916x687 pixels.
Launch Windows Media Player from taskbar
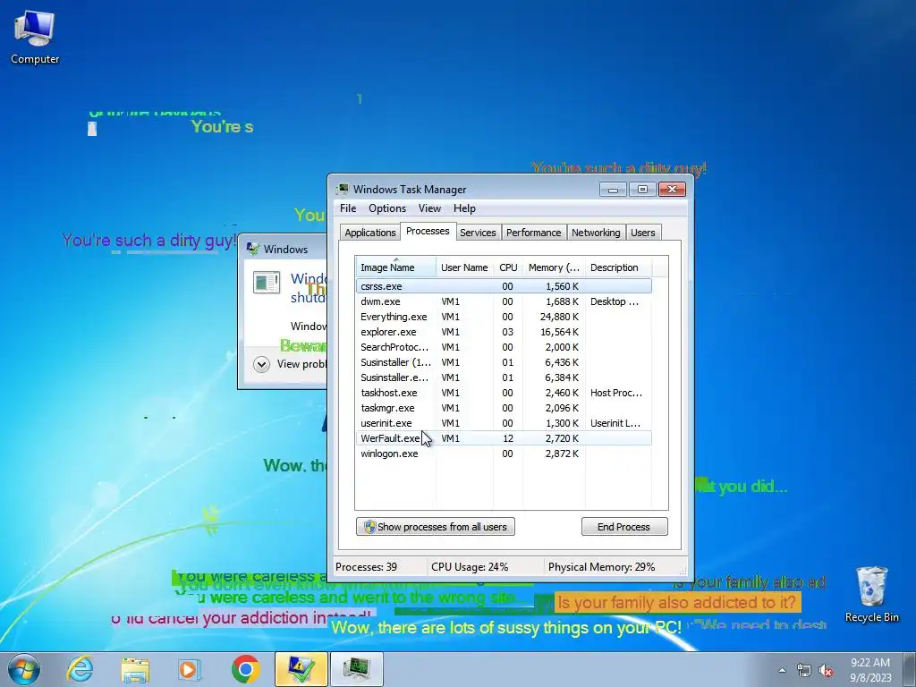[189, 669]
